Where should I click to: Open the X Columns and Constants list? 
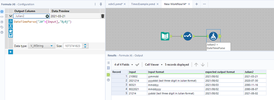pos(10,26)
